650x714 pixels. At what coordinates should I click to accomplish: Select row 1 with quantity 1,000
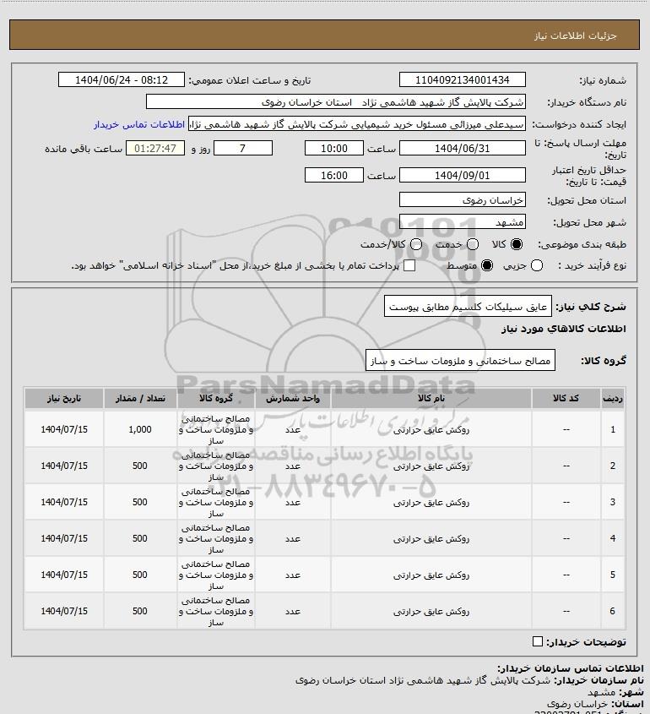point(325,429)
